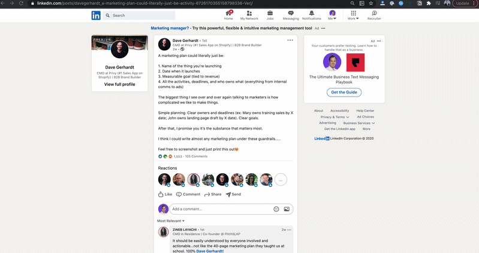Open ZINEB LAYACHI commenter profile

[x=185, y=230]
